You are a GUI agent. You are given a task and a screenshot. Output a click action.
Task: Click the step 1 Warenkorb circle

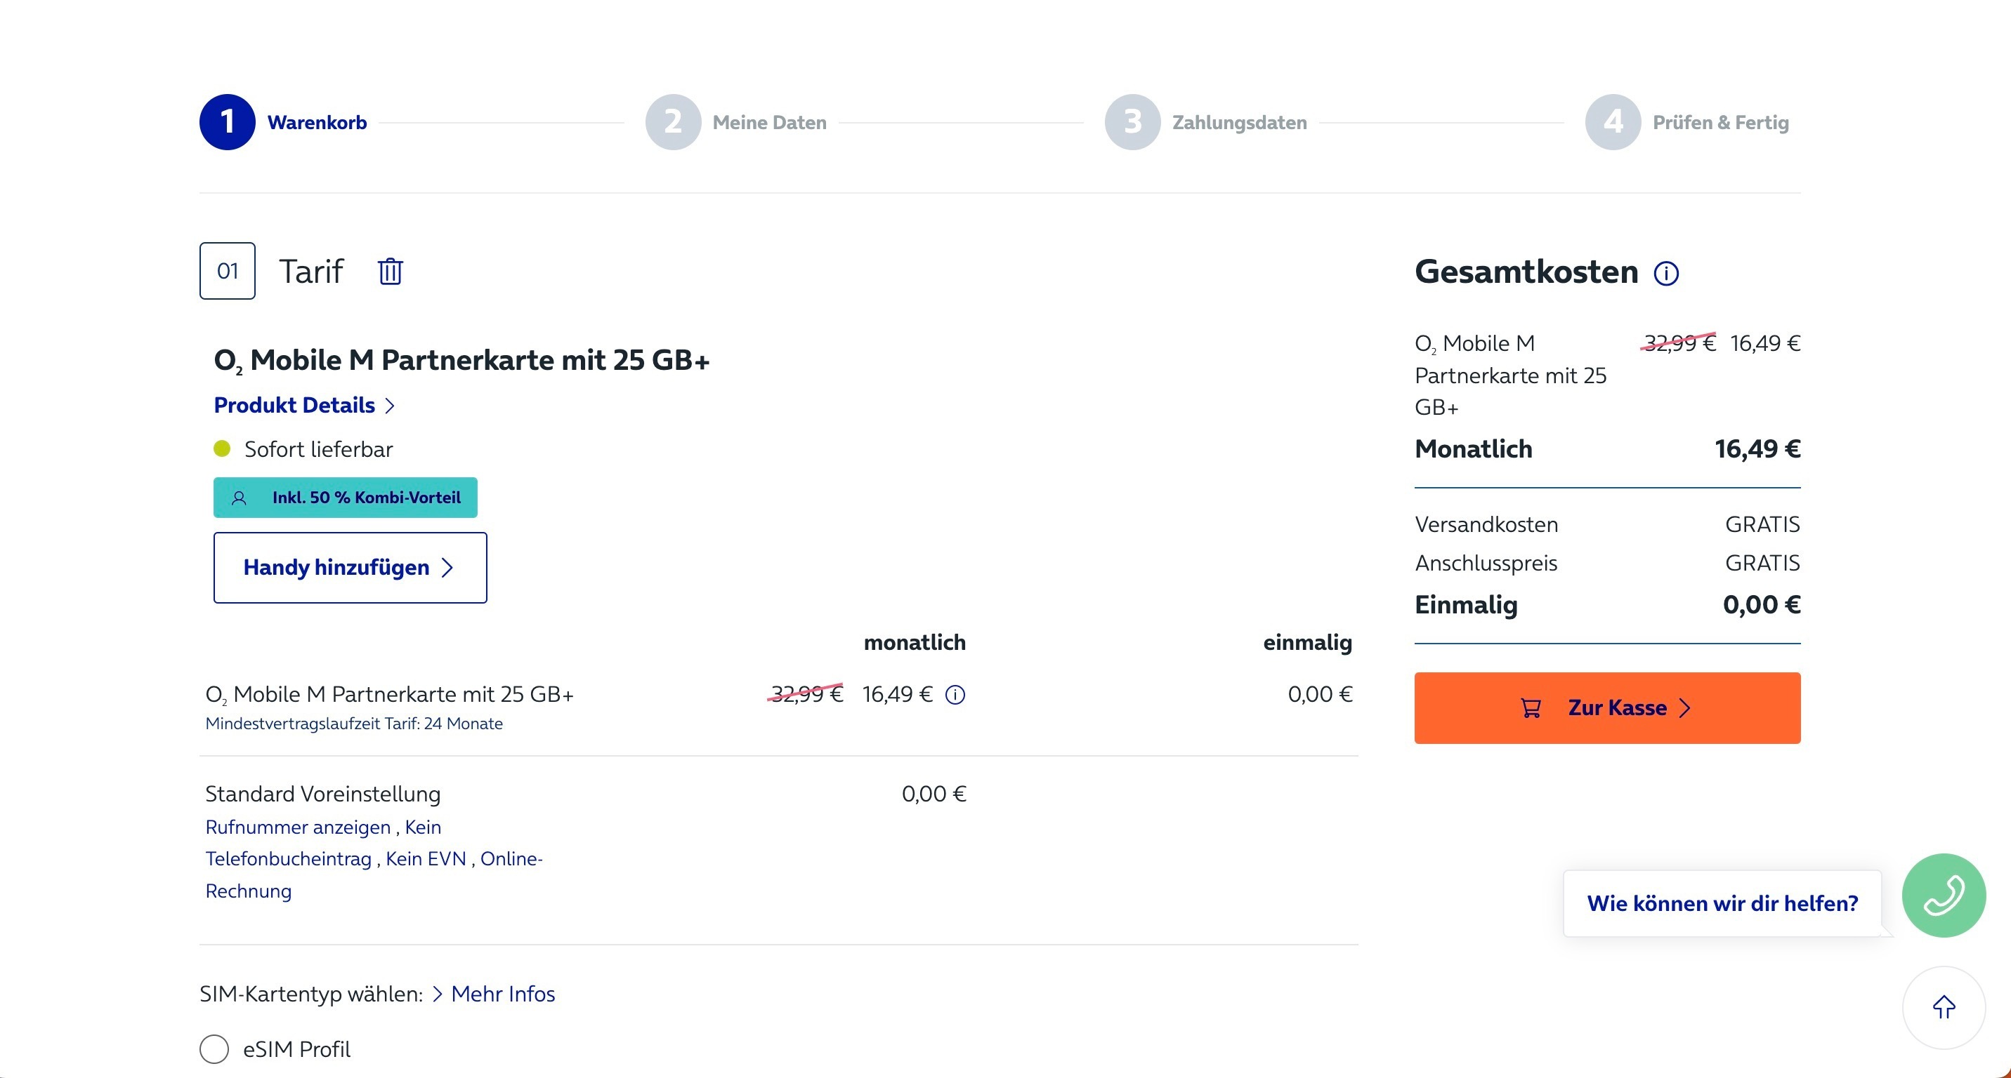[x=227, y=122]
